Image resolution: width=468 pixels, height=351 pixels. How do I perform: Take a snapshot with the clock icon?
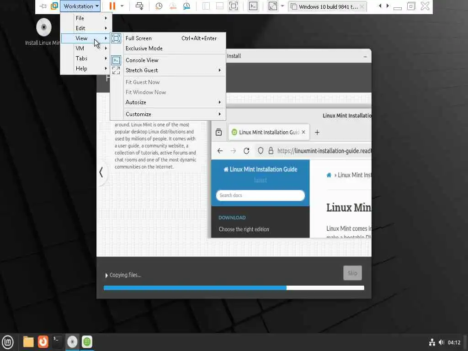[x=159, y=6]
